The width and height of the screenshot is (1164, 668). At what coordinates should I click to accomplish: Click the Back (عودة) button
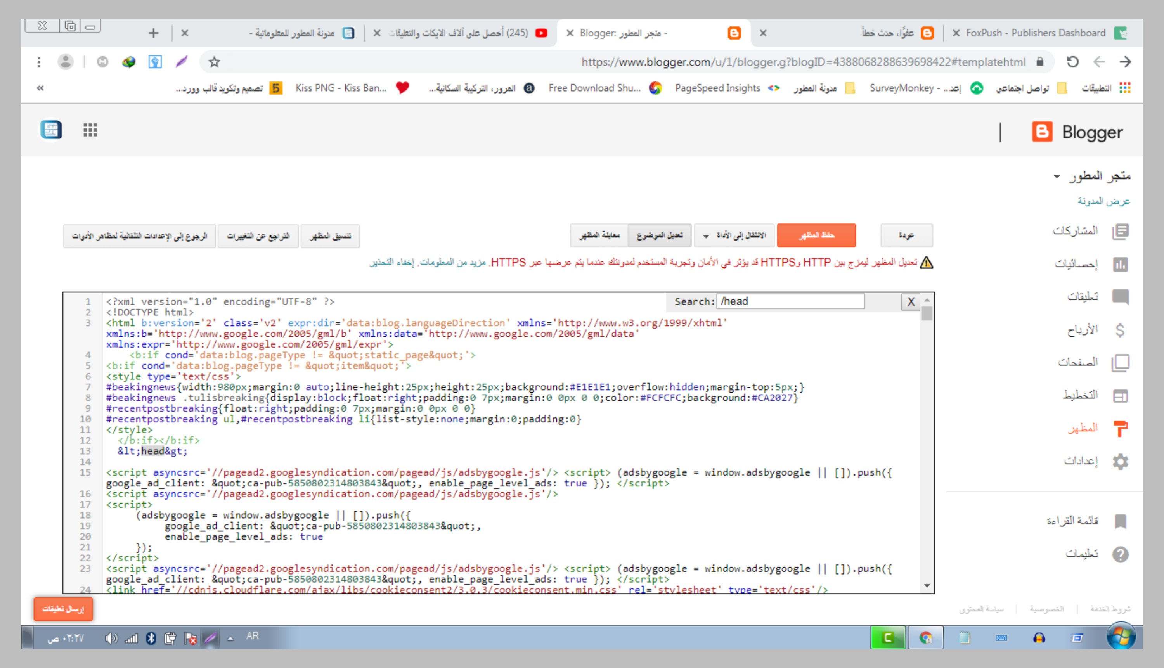pos(906,236)
